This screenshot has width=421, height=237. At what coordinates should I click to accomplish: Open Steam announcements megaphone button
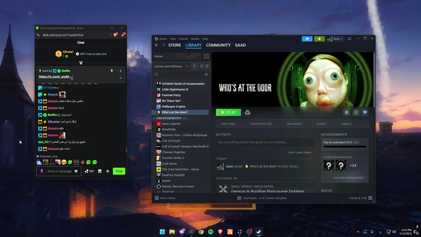tap(307, 39)
